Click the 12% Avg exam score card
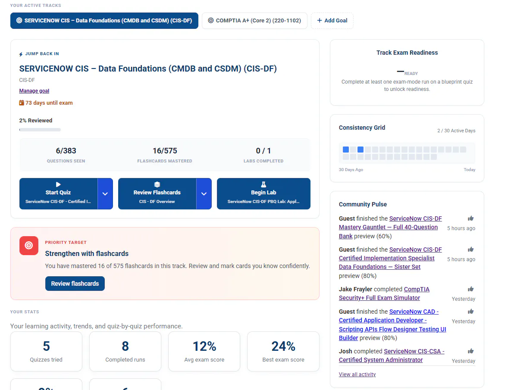 pos(204,351)
